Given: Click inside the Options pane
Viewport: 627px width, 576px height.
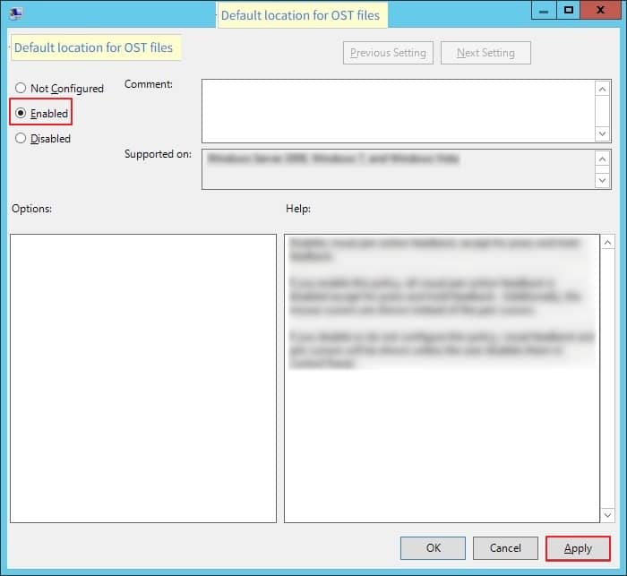Looking at the screenshot, I should (143, 378).
